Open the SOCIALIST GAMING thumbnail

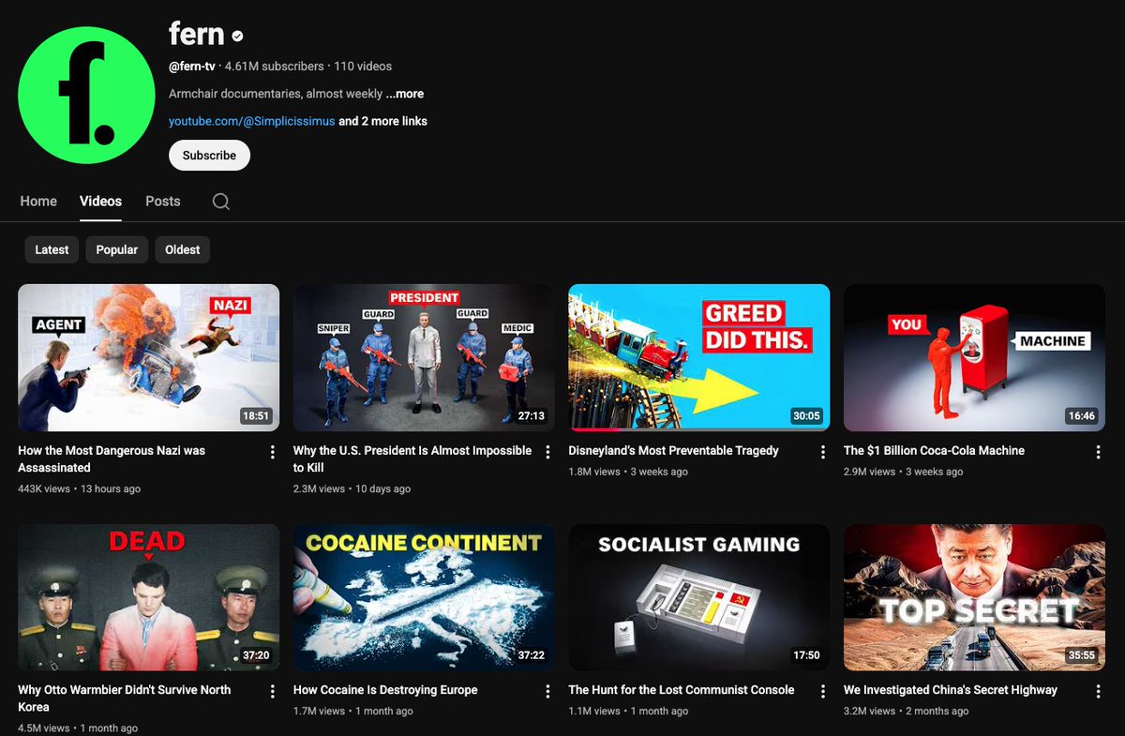point(699,597)
